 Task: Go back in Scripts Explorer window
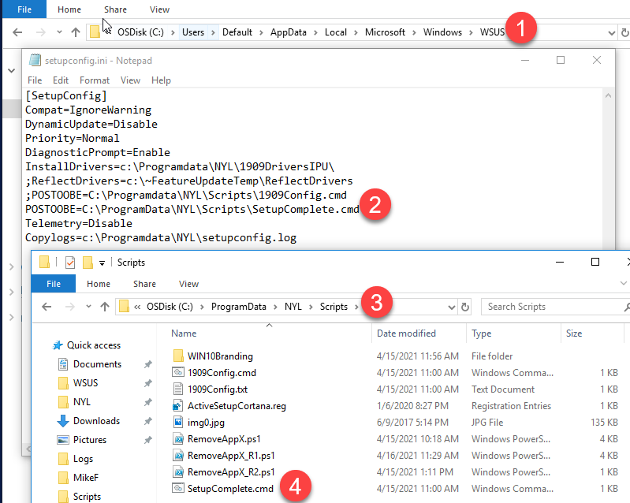coord(47,307)
